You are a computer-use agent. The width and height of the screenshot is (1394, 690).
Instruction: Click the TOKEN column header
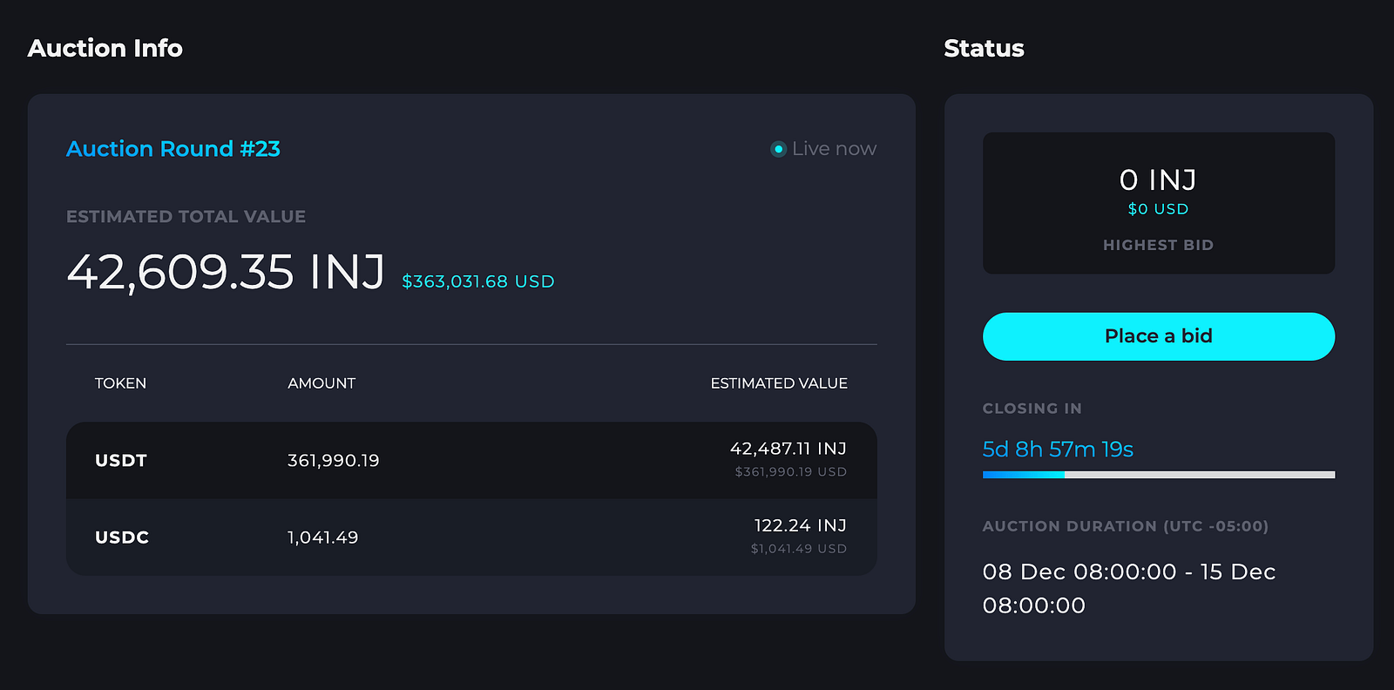point(120,383)
